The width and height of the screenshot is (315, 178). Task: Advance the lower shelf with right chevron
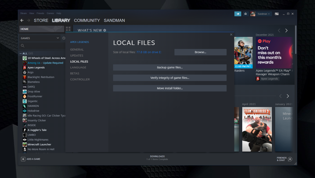point(288,96)
